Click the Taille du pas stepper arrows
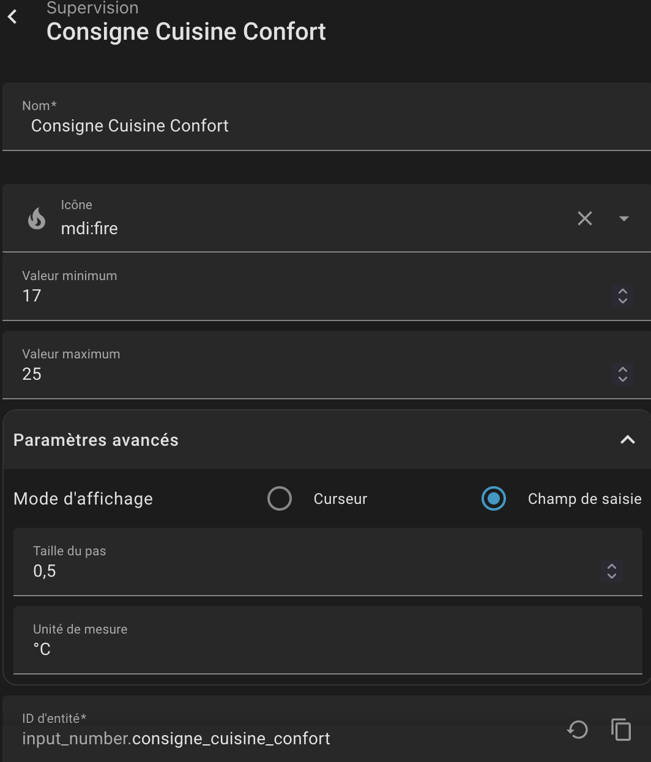The width and height of the screenshot is (651, 762). [x=611, y=571]
